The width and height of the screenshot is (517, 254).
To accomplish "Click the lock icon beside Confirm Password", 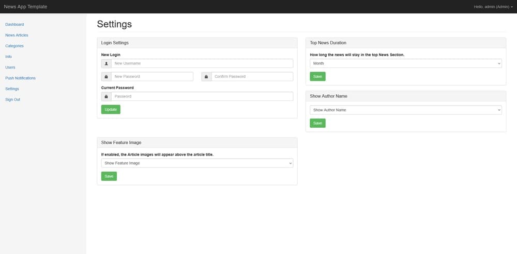I will pos(206,77).
